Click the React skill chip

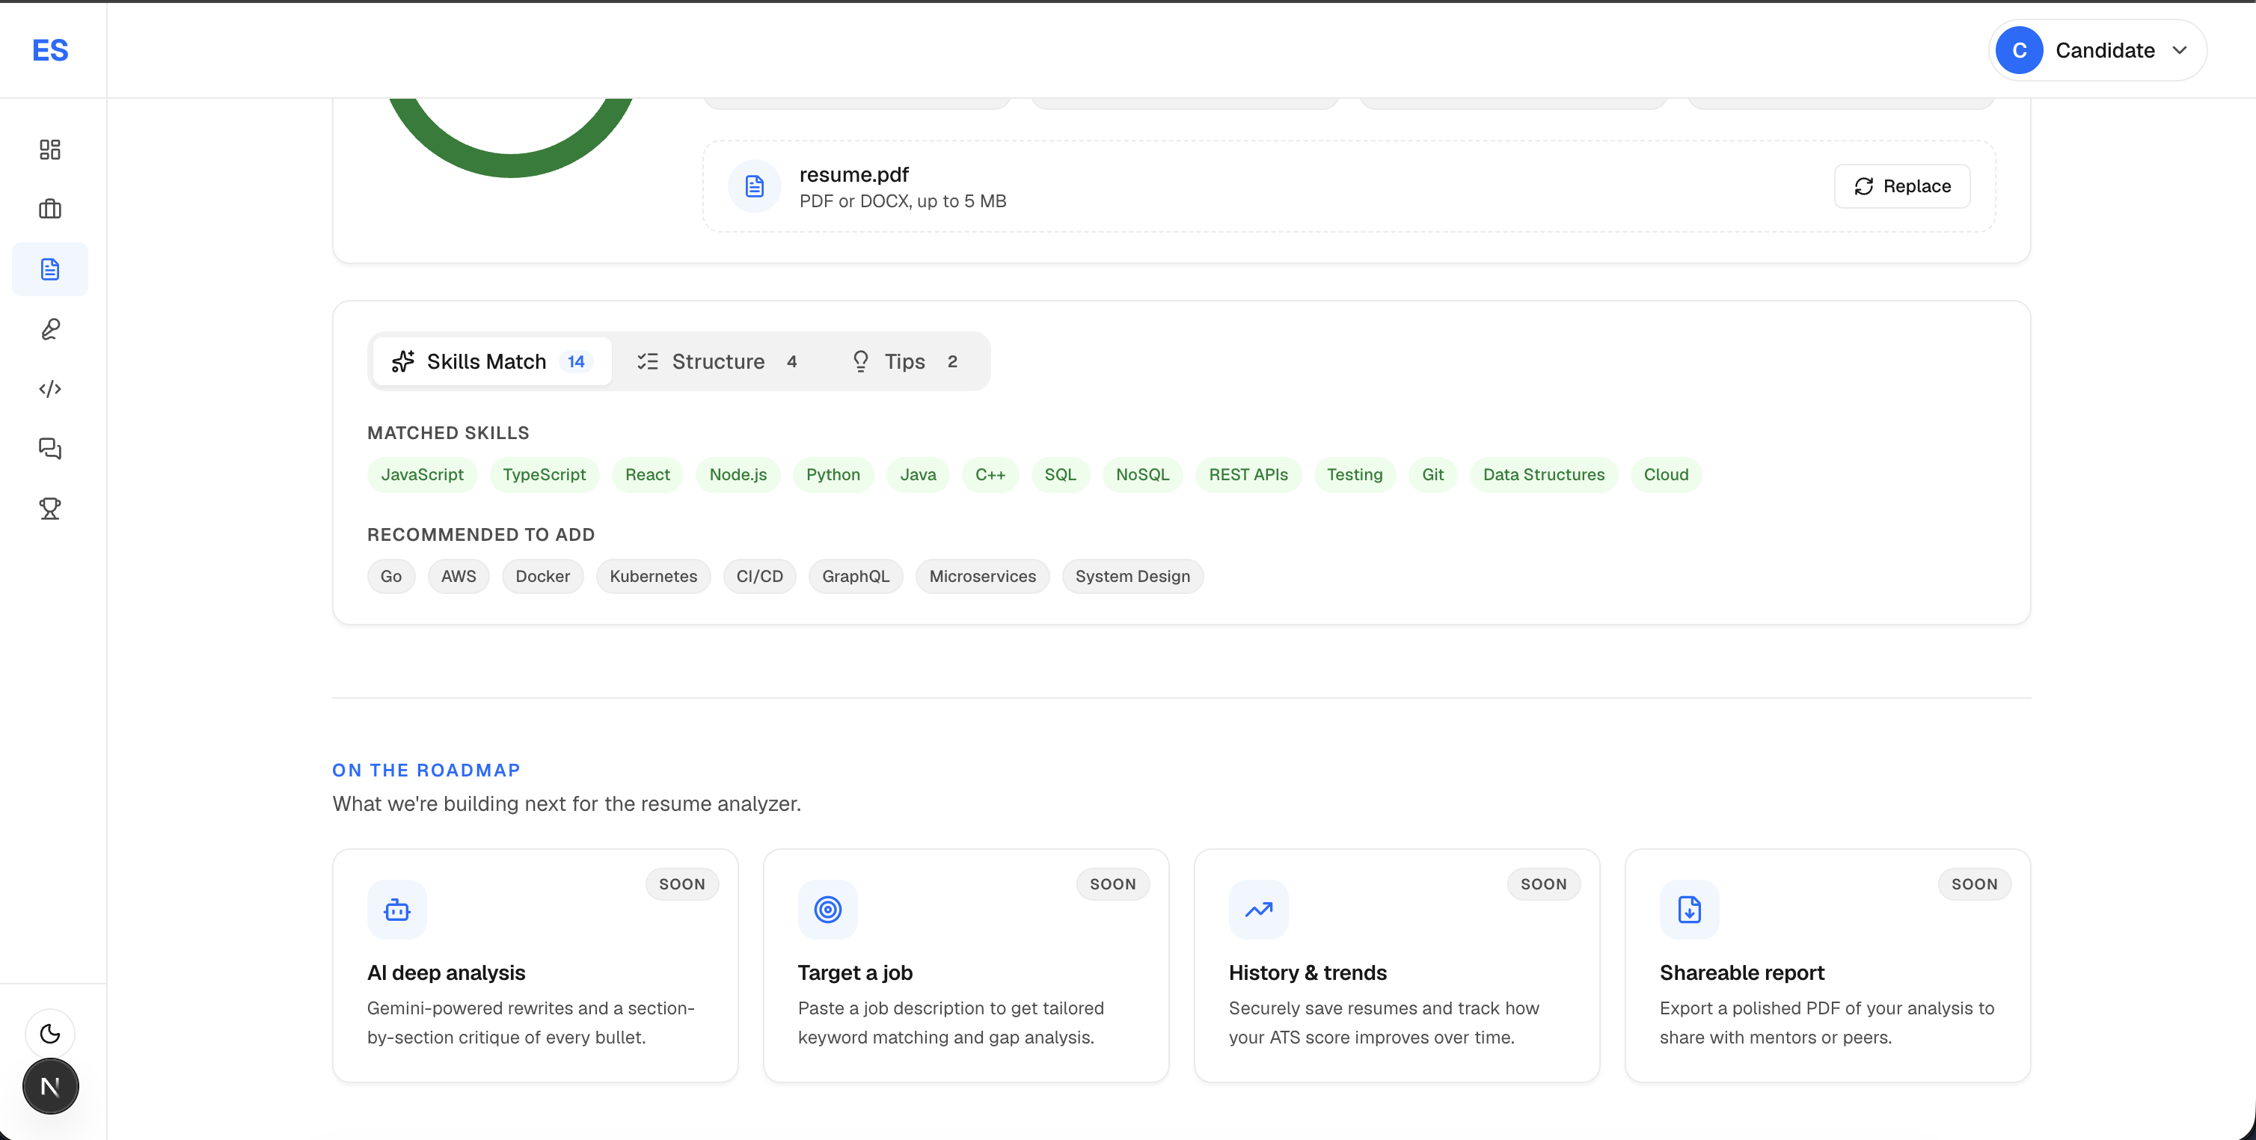pyautogui.click(x=647, y=474)
